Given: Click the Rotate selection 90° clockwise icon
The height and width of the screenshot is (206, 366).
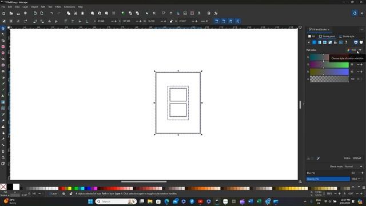Looking at the screenshot, I should (x=42, y=21).
